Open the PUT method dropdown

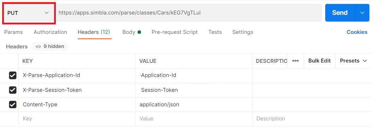coord(29,13)
